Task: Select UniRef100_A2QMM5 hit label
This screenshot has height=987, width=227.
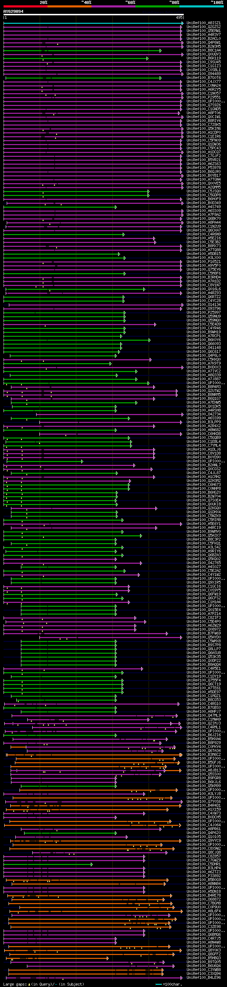Action: (203, 187)
